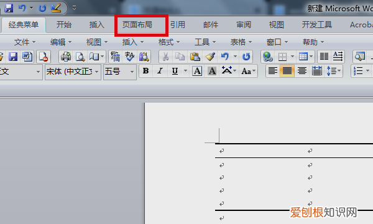Click the Redo arrow in the classic toolbar
Image resolution: width=373 pixels, height=224 pixels.
[246, 57]
